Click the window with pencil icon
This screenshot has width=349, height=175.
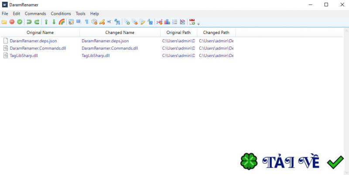coord(71,22)
